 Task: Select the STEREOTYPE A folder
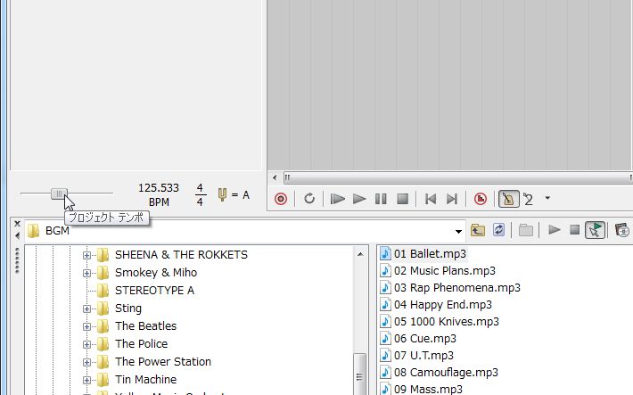click(154, 291)
